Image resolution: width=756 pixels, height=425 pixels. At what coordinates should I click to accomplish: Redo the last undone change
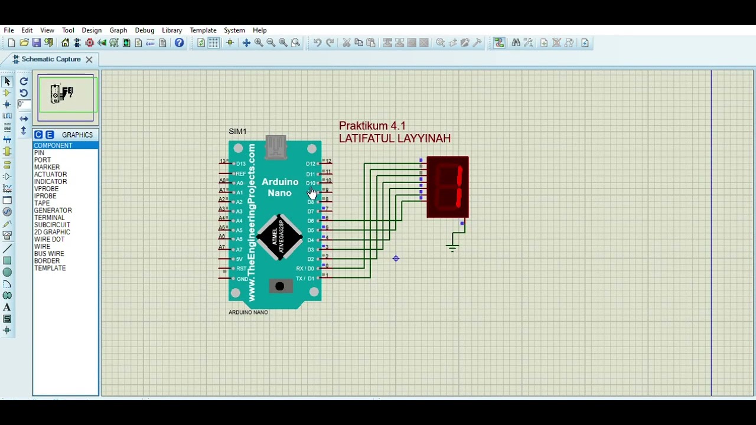point(330,42)
